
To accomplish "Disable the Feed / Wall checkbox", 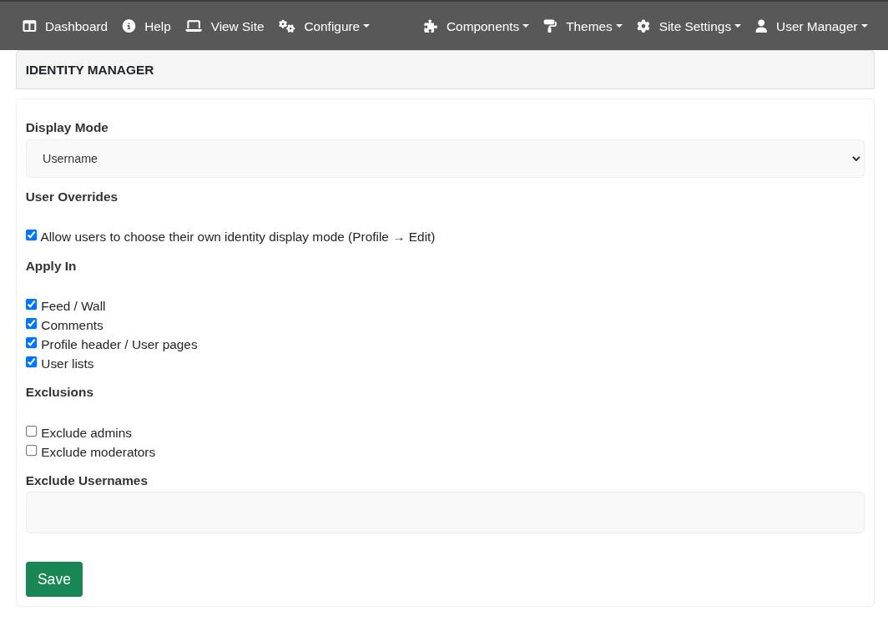I will pyautogui.click(x=31, y=304).
